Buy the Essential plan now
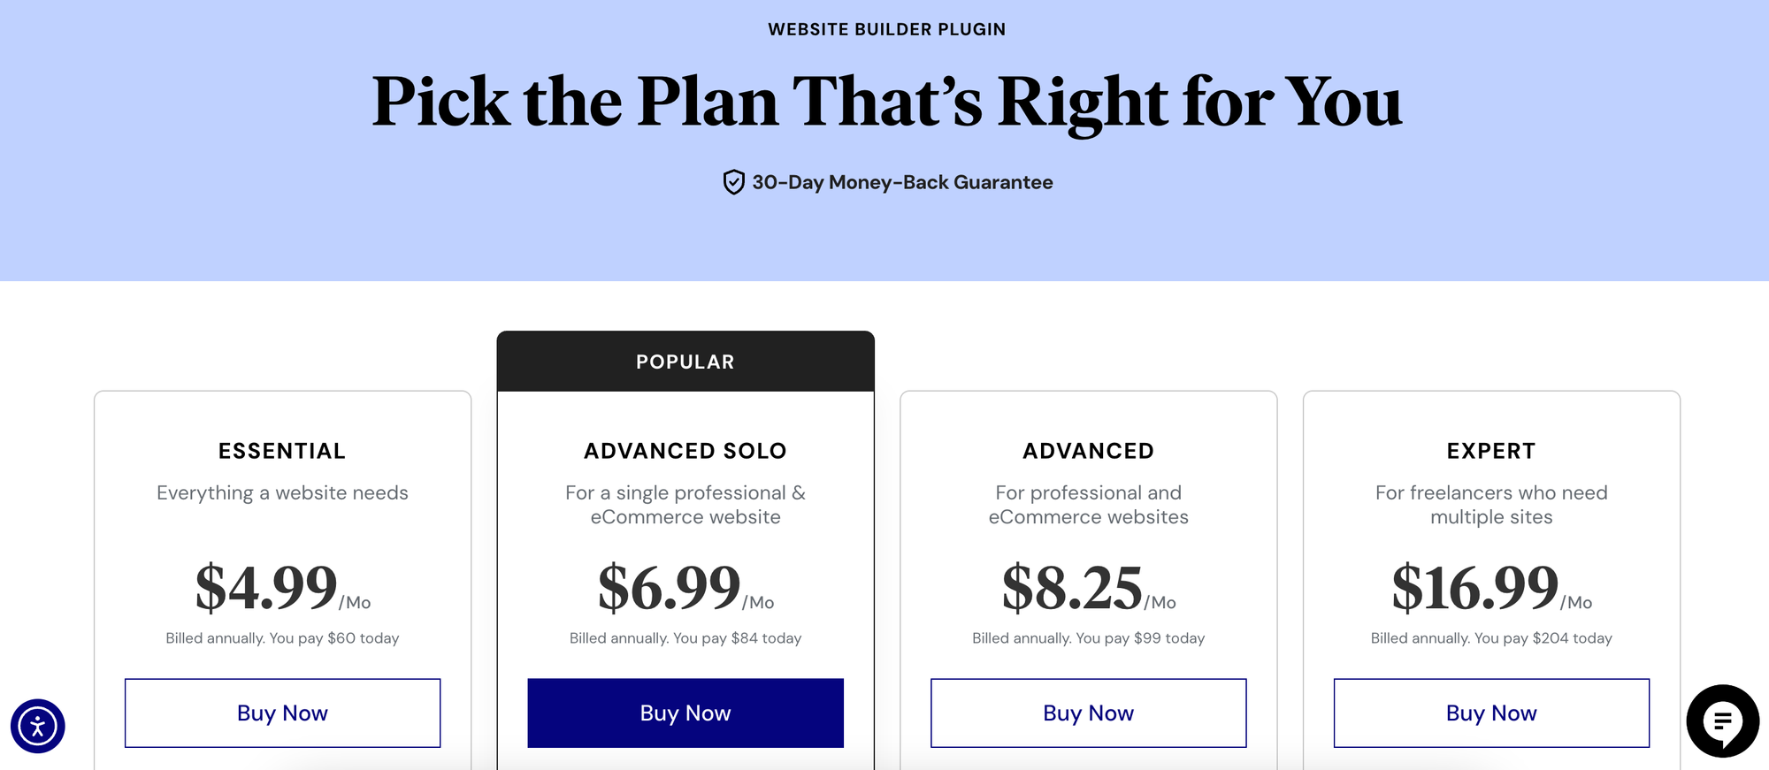The width and height of the screenshot is (1769, 770). [282, 713]
